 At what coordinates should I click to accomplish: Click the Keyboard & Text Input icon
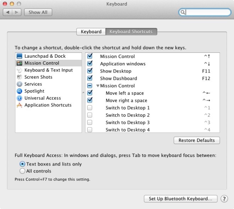tap(19, 70)
